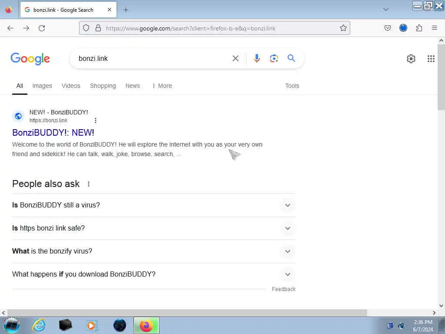Click the vertical page scrollbar thumb
Screen dimensions: 445x334
pos(441,77)
